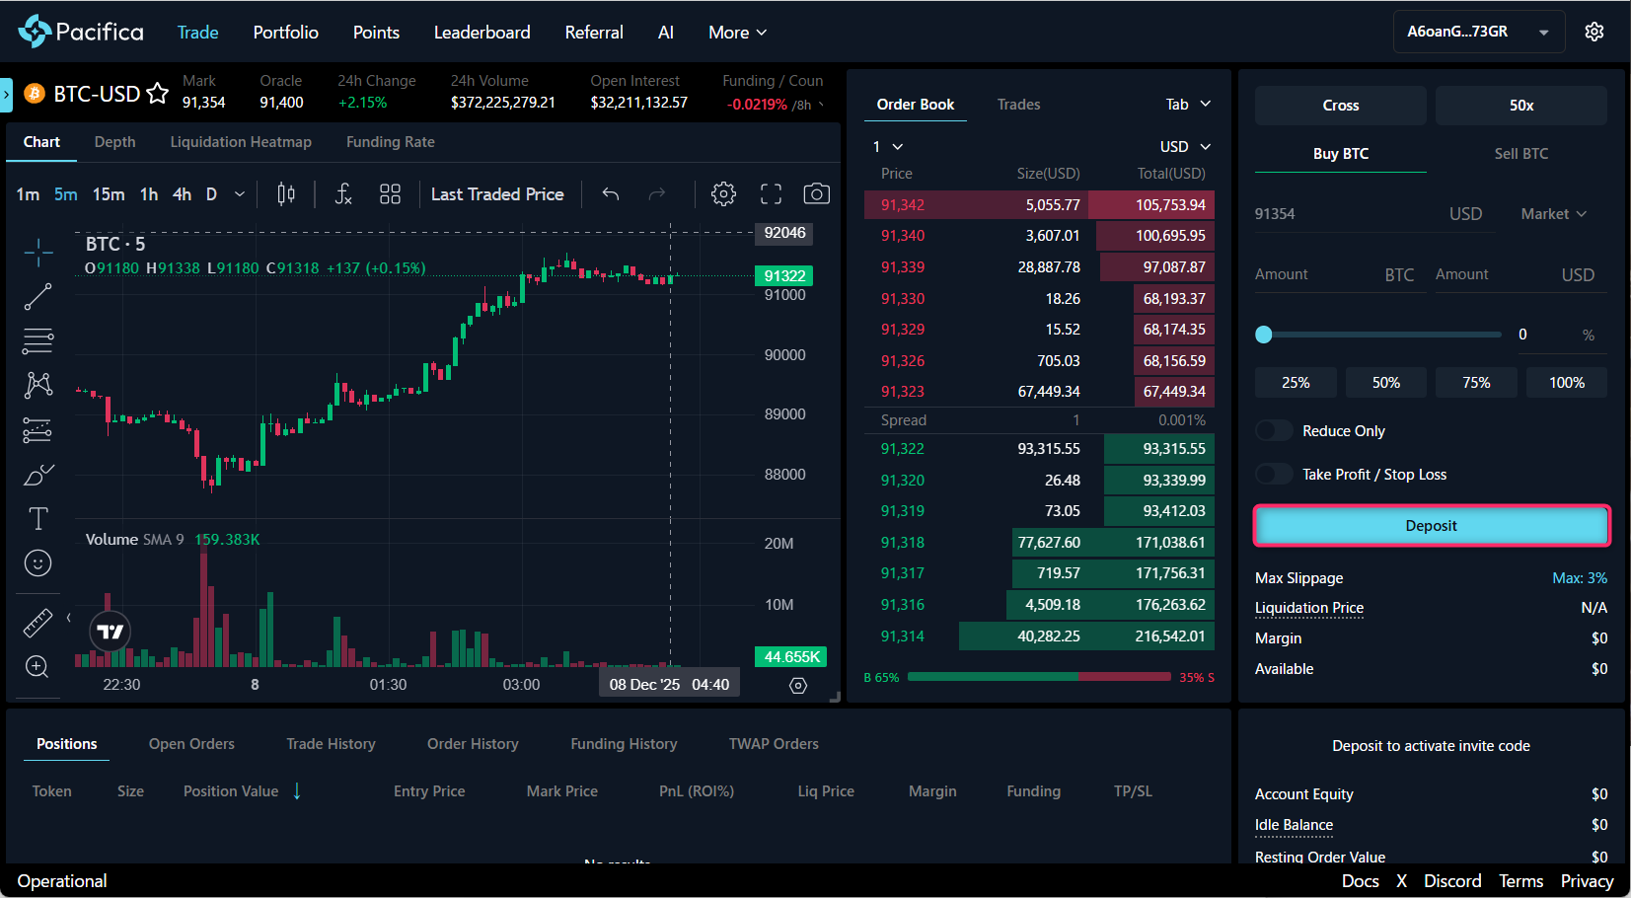Favorite BTC-USD with the star icon
This screenshot has height=898, width=1631.
point(158,94)
